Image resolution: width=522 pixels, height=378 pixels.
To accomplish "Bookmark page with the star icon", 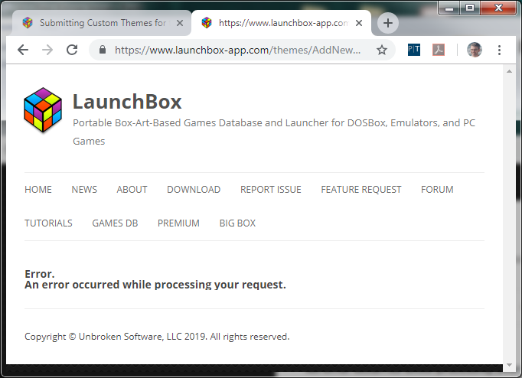I will [382, 50].
